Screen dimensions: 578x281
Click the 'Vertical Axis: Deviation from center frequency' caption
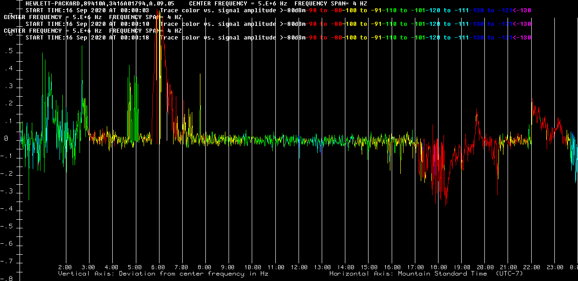click(x=163, y=274)
